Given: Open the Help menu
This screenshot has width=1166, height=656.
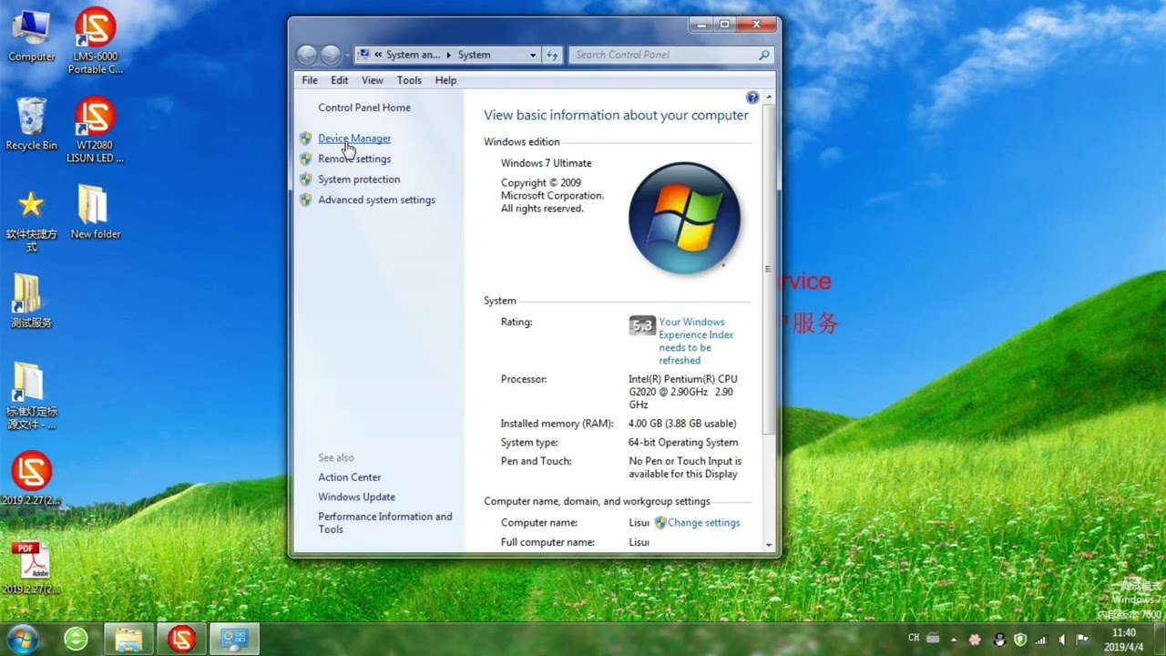Looking at the screenshot, I should click(x=445, y=80).
